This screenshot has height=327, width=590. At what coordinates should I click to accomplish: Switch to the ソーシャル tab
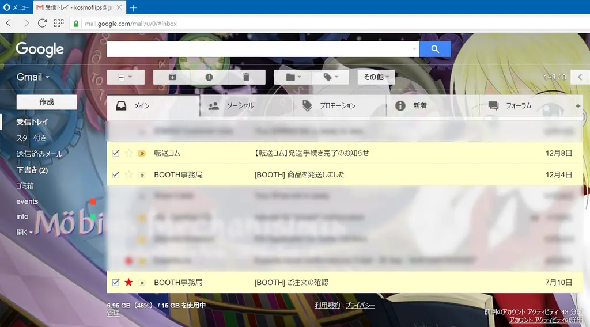tap(247, 105)
